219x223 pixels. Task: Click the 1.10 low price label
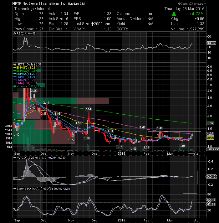(x=182, y=146)
